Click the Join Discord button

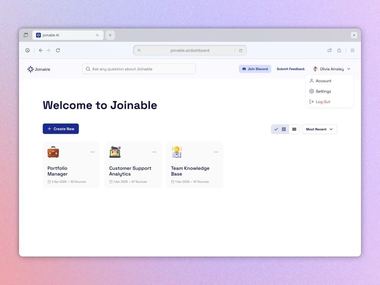[x=255, y=69]
